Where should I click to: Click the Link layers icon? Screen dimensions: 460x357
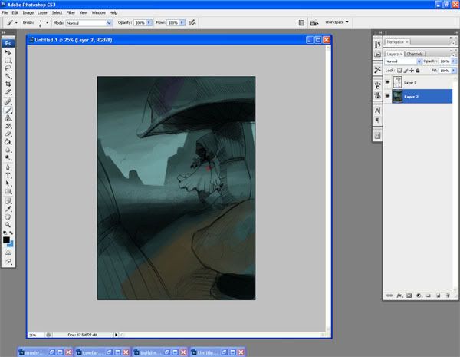point(389,296)
